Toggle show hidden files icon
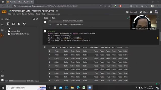161x90 pixels. [24, 24]
